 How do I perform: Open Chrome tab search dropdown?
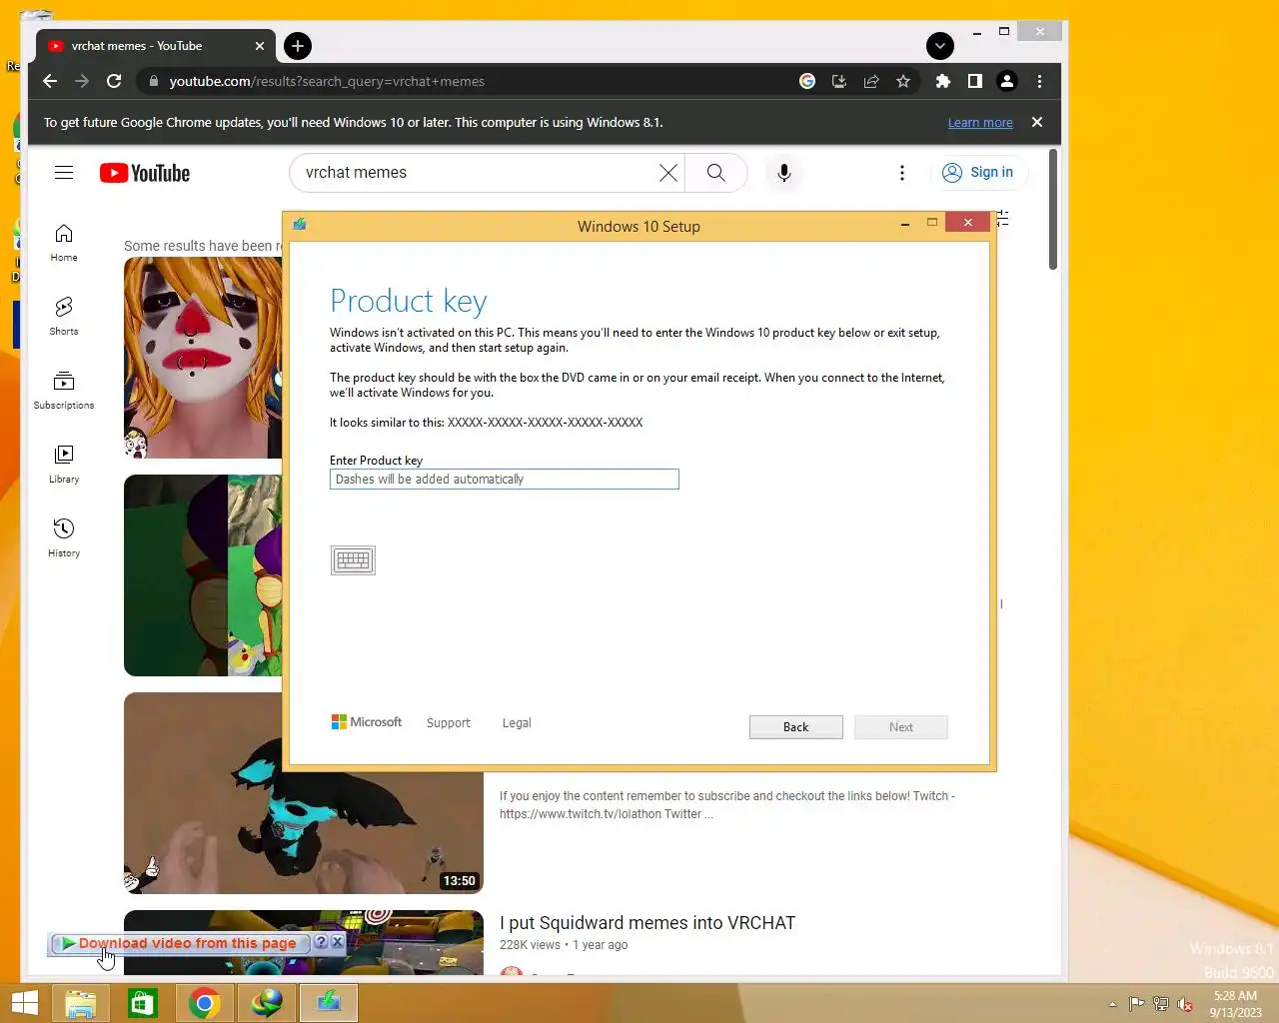pyautogui.click(x=940, y=46)
